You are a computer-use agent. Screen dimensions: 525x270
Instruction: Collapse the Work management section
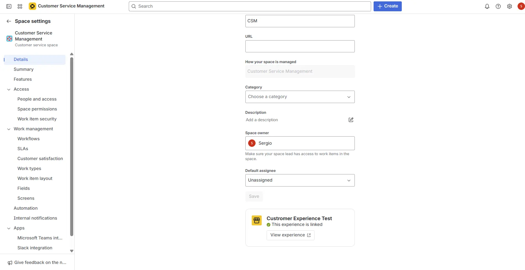[x=9, y=129]
